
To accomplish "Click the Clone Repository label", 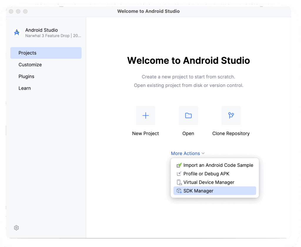I will click(x=231, y=133).
